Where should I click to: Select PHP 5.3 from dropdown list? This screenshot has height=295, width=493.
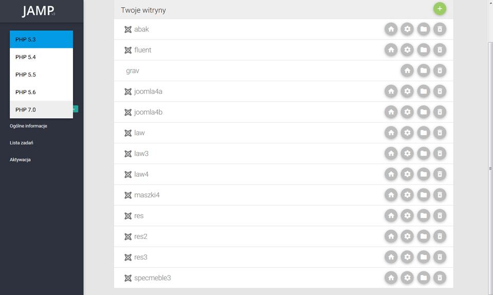pyautogui.click(x=41, y=39)
